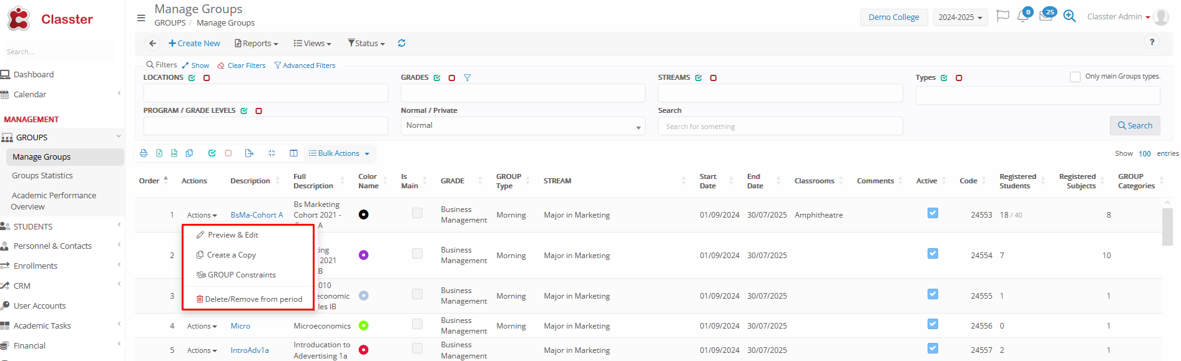Click the back arrow button

click(152, 43)
